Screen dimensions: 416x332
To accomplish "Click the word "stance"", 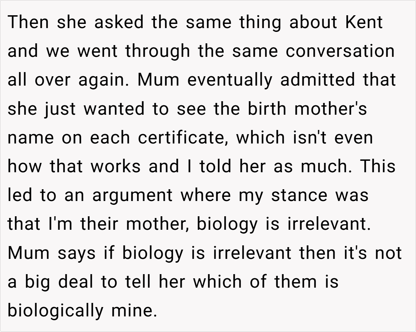I will tap(299, 195).
